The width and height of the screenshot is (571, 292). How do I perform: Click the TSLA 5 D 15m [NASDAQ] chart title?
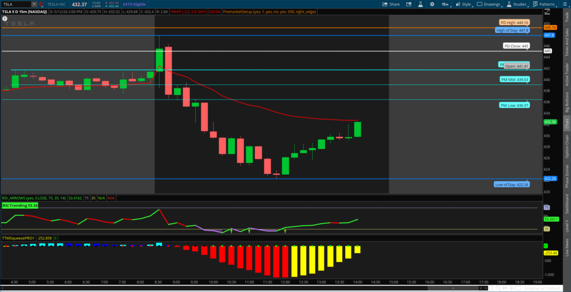click(x=25, y=12)
